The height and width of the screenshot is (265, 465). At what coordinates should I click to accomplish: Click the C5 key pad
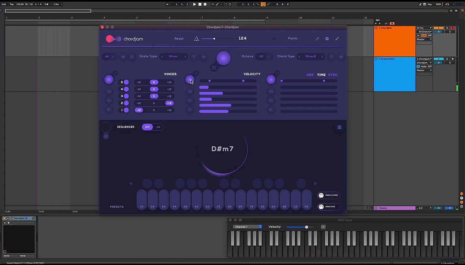click(x=219, y=199)
